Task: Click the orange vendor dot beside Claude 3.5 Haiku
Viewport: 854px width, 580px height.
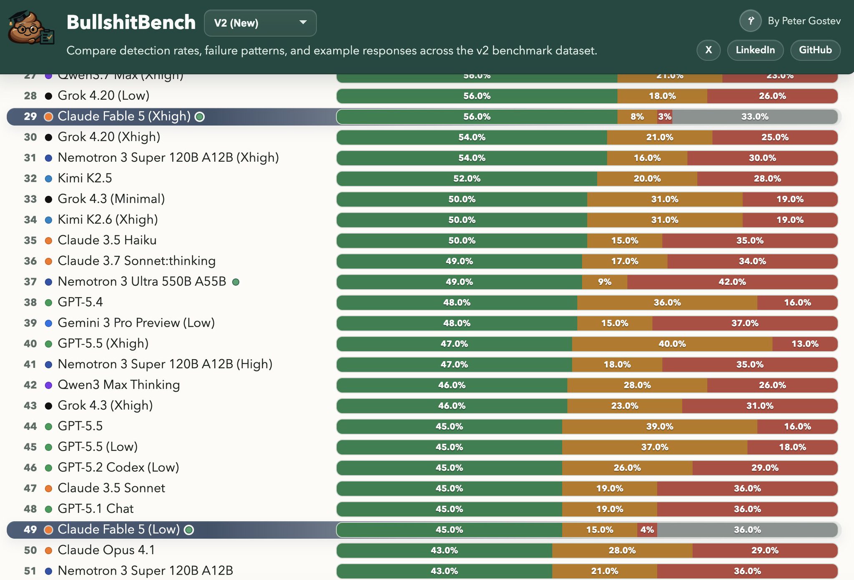Action: tap(48, 240)
